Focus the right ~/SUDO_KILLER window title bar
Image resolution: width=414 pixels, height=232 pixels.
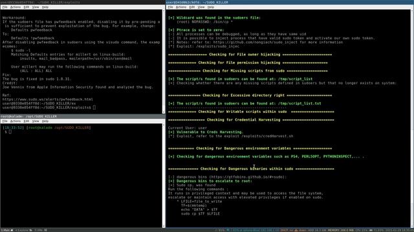tap(290, 2)
